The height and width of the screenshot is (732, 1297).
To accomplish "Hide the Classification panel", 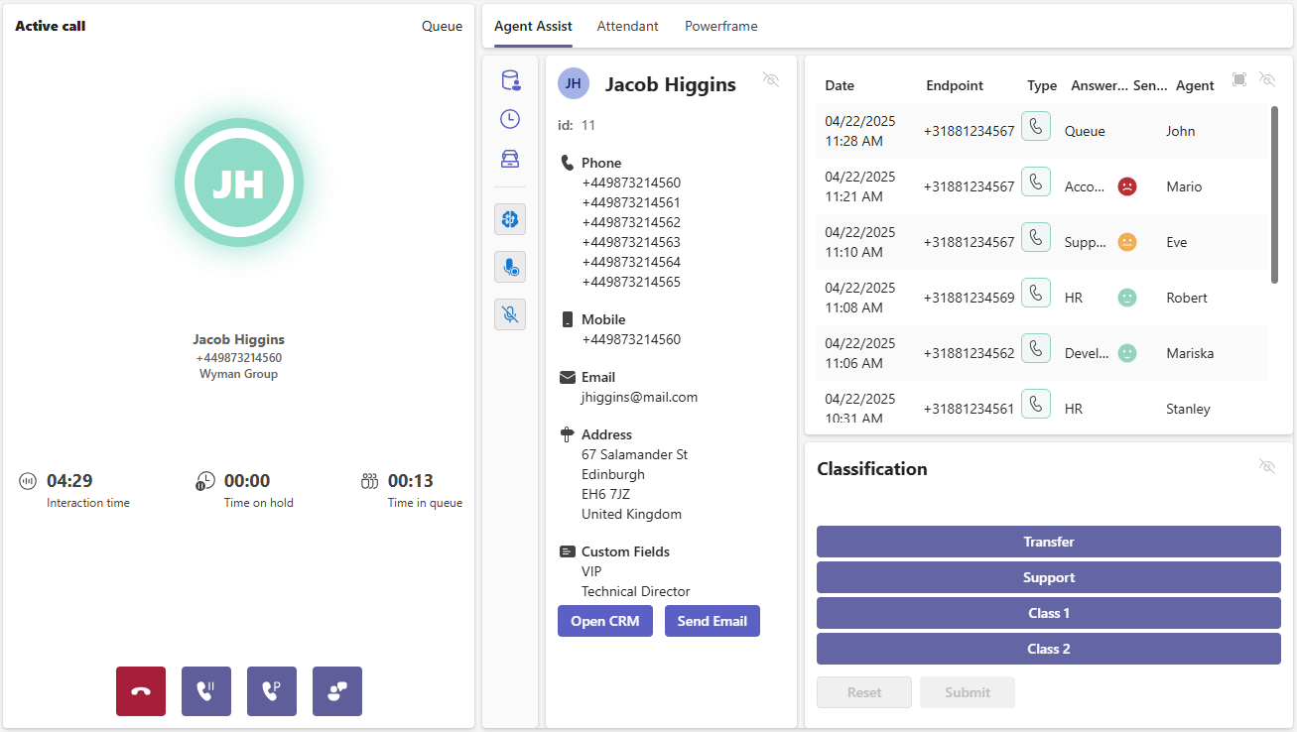I will click(1266, 465).
